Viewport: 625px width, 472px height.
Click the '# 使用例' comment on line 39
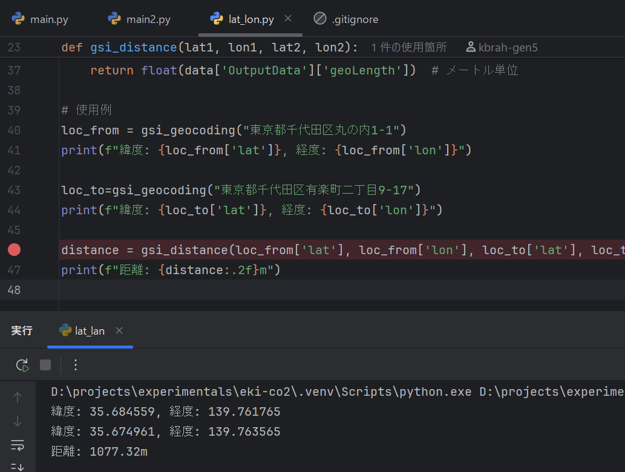pyautogui.click(x=87, y=110)
